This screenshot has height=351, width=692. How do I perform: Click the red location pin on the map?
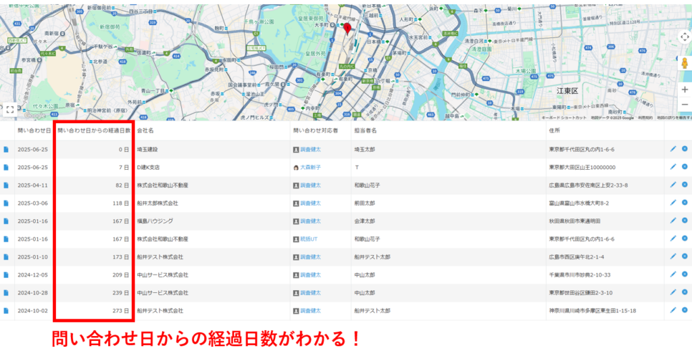347,28
